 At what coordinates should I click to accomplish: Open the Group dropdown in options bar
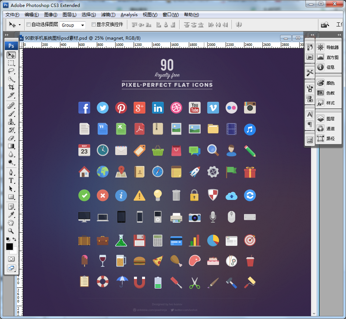tap(73, 25)
